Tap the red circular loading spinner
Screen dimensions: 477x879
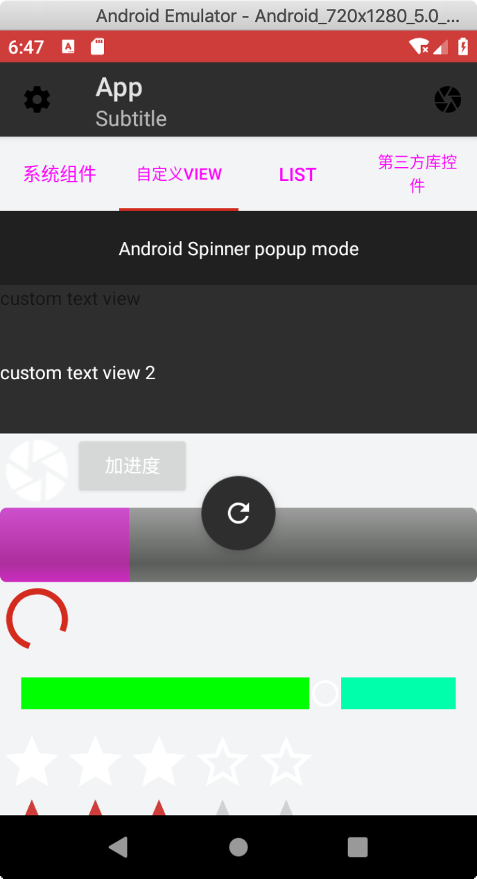tap(37, 619)
